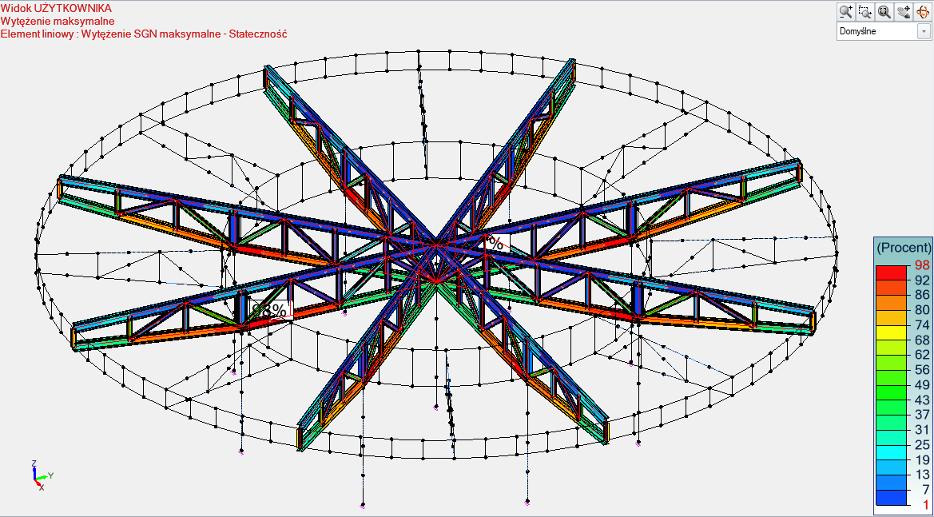This screenshot has height=517, width=934.
Task: Pick the yellow swatch in the Procent legend
Action: [892, 332]
